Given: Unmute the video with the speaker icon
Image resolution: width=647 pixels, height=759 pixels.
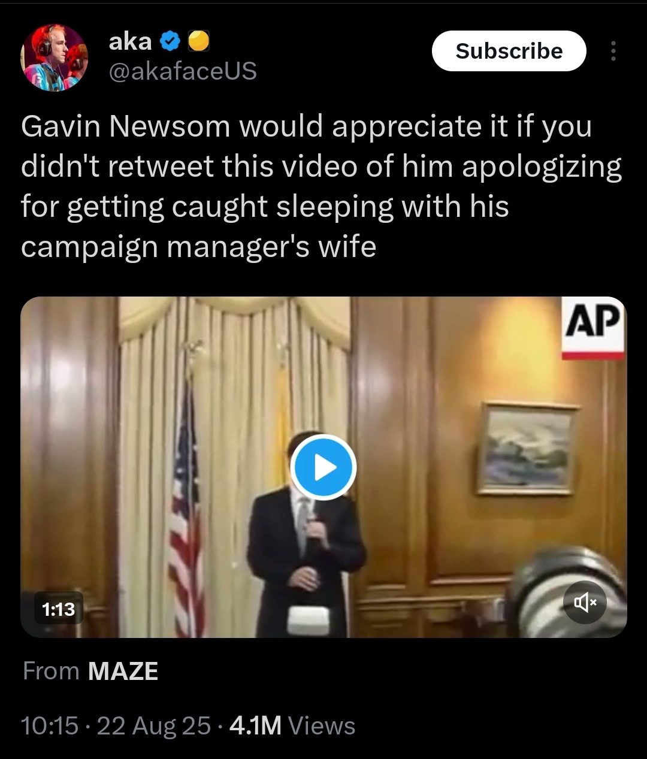Looking at the screenshot, I should (585, 602).
